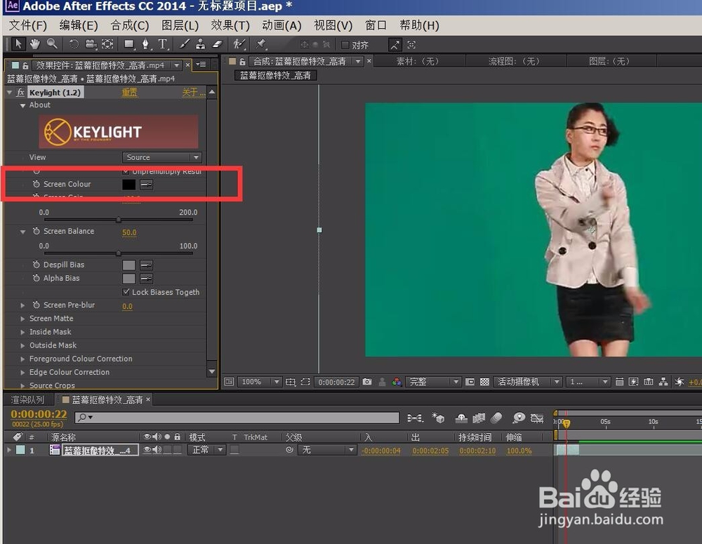Click the timeline layer search field
Viewport: 702px width, 544px height.
point(237,418)
